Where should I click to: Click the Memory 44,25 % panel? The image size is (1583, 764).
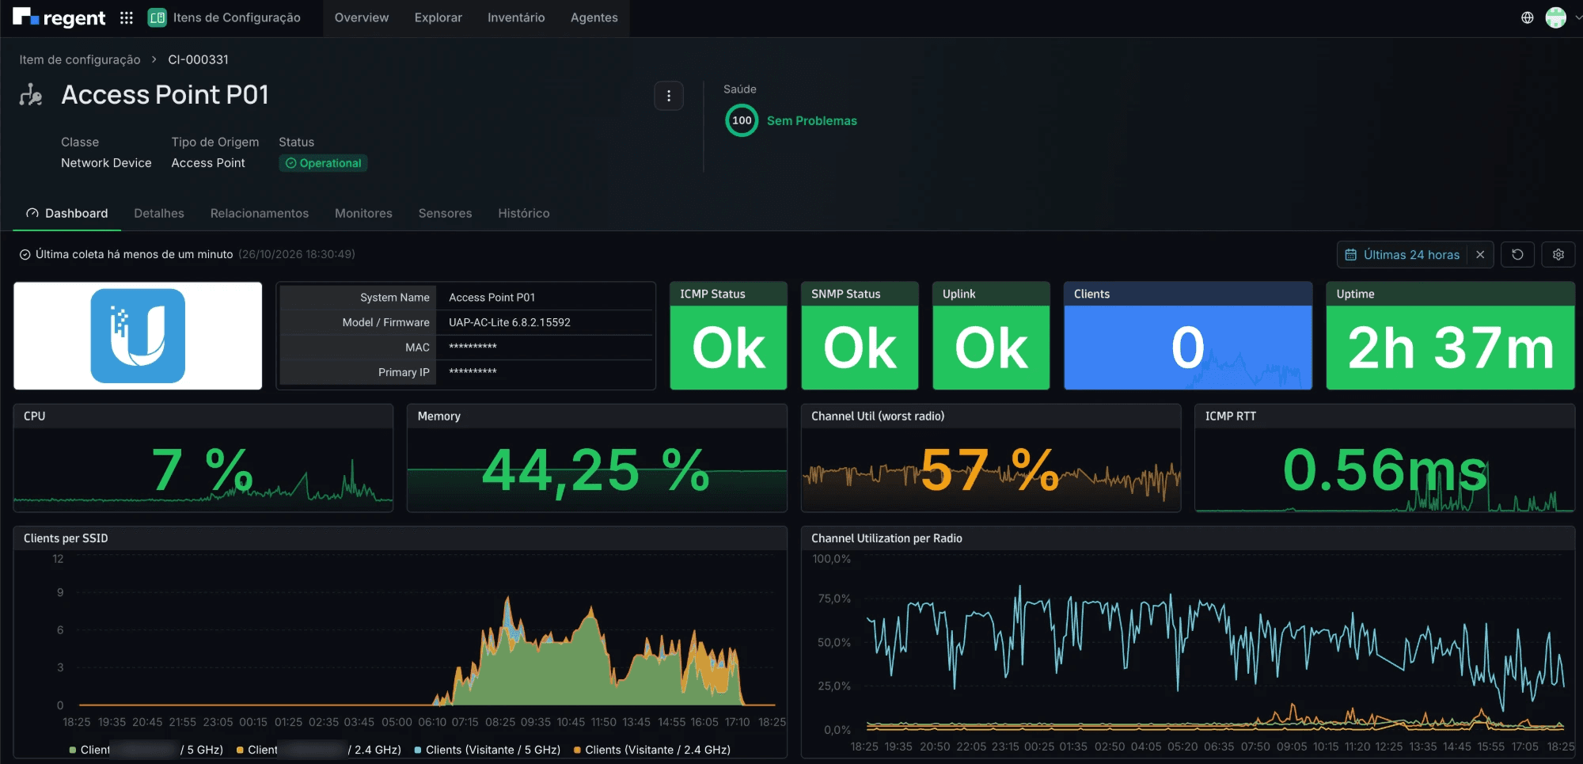coord(597,458)
